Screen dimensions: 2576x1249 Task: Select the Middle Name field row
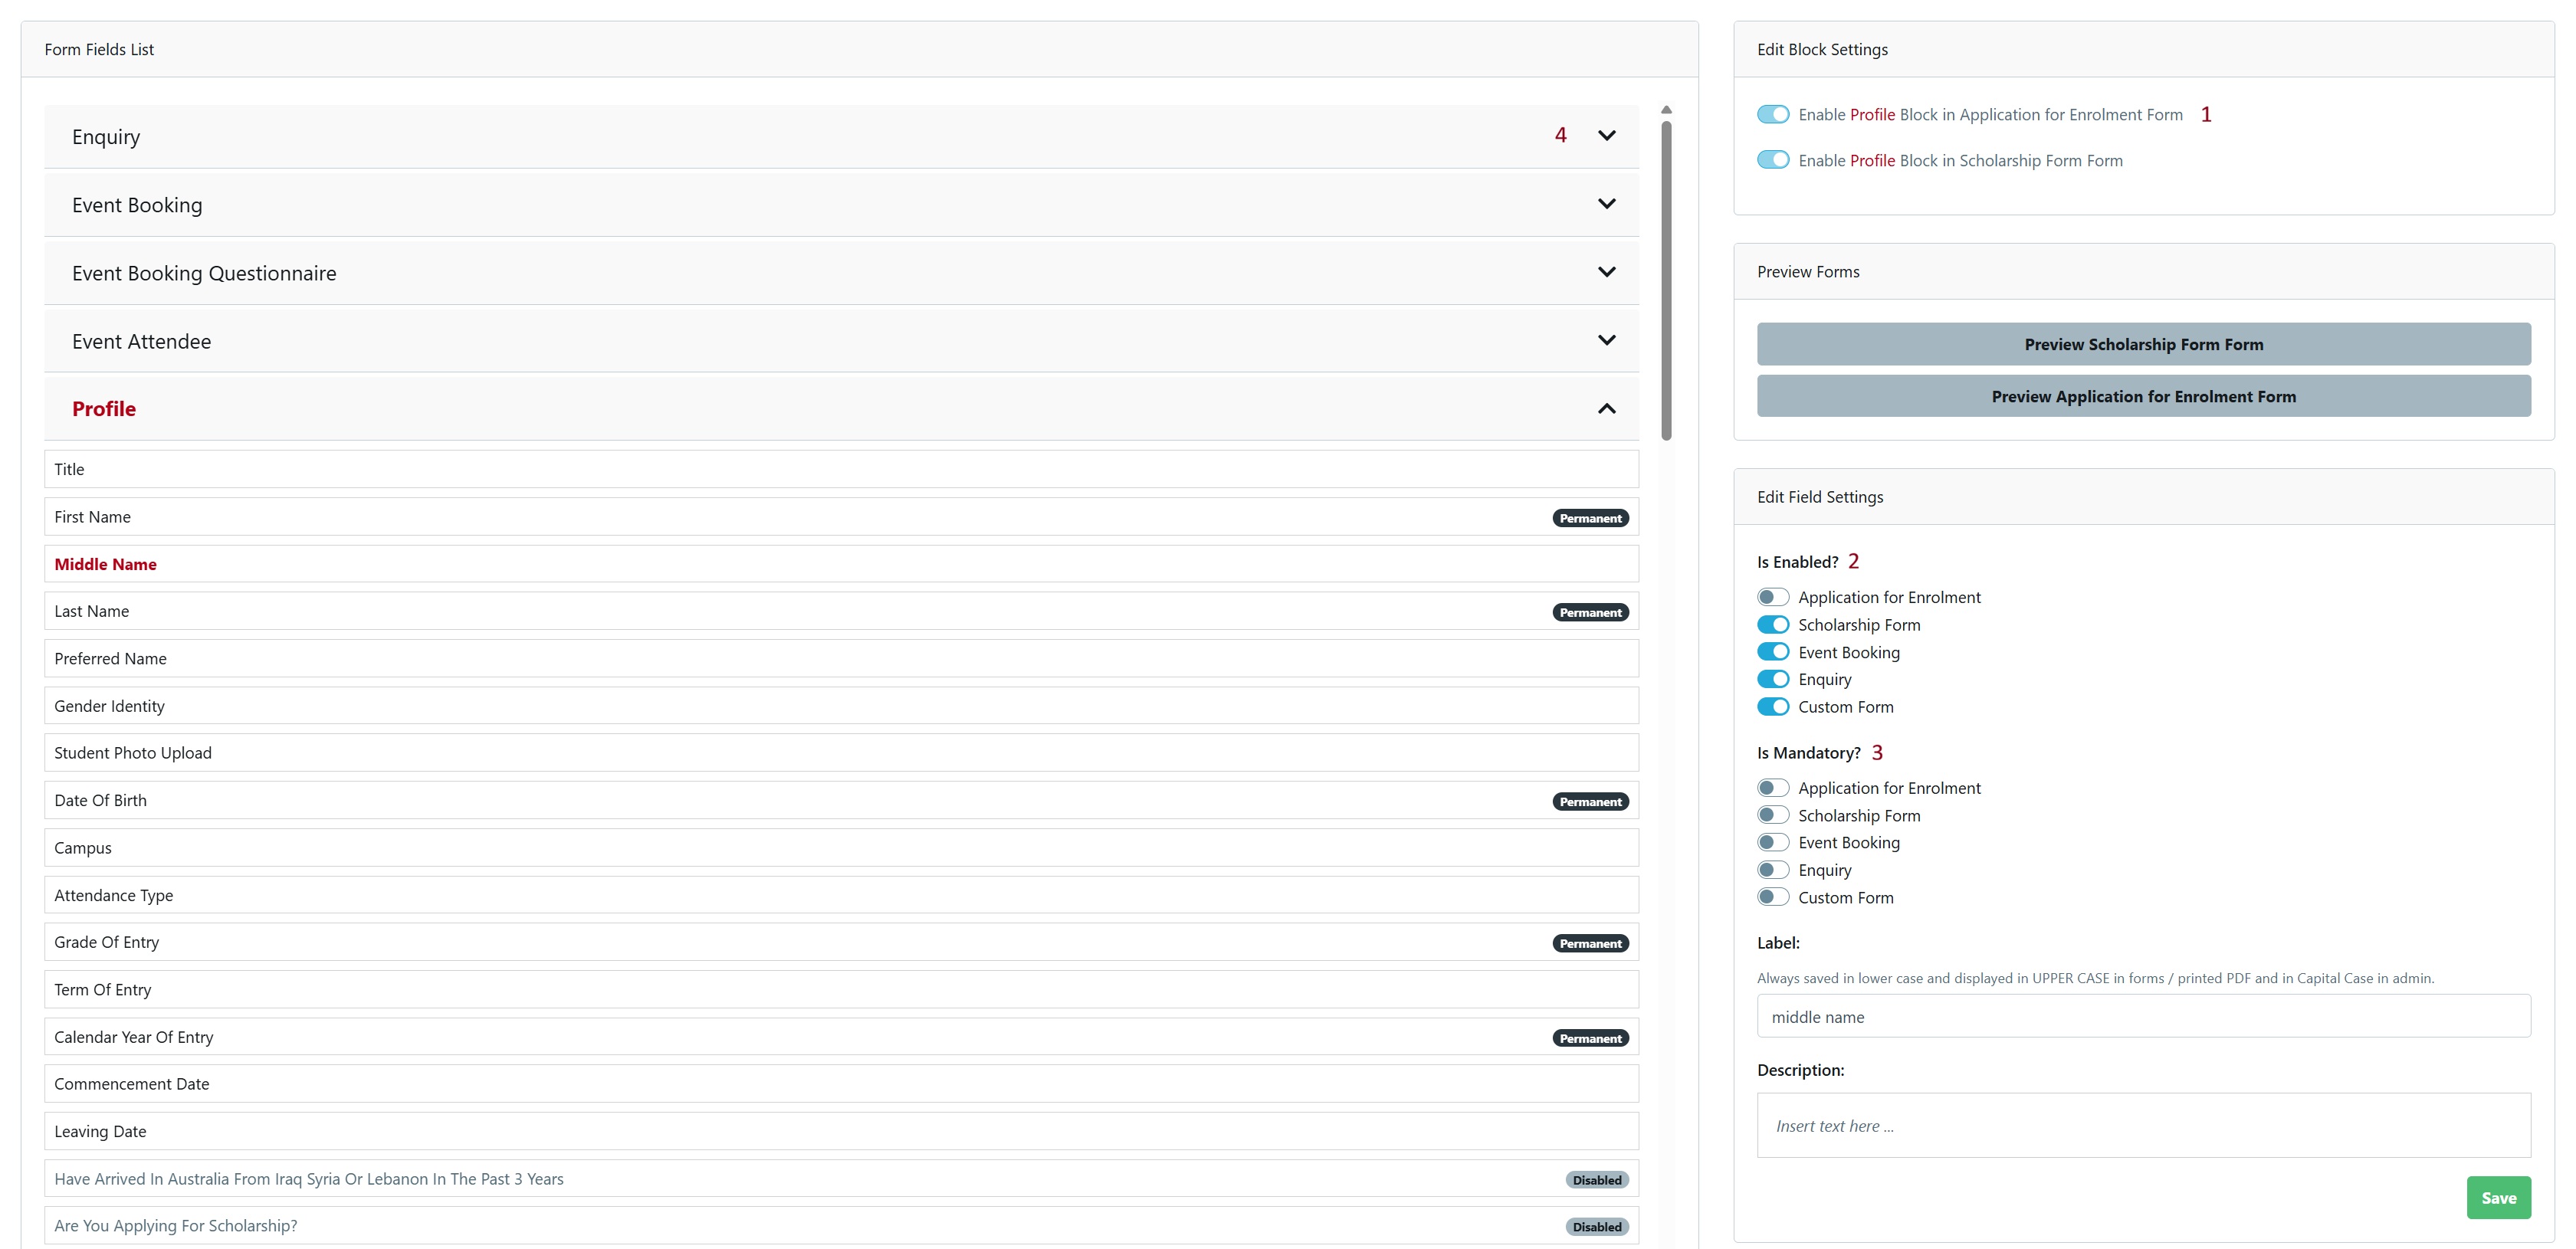840,564
